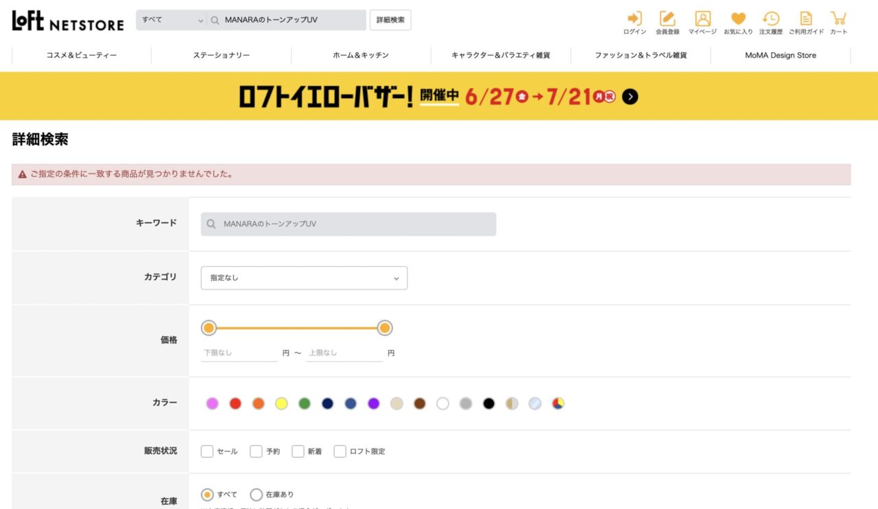The width and height of the screenshot is (878, 509).
Task: Select the green color swatch
Action: tap(305, 404)
